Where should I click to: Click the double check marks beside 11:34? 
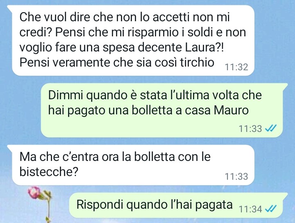(271, 209)
